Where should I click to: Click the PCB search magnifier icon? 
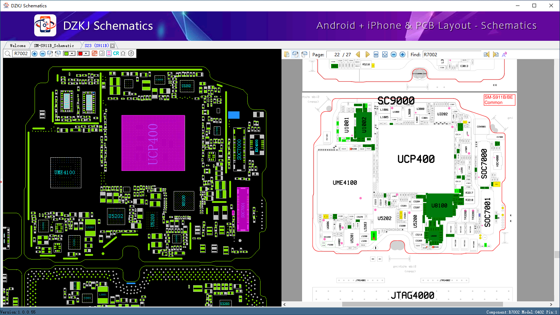click(x=8, y=54)
